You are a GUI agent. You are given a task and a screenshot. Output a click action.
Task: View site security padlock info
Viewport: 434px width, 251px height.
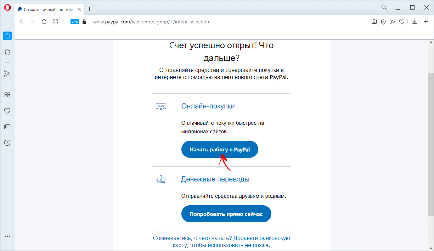[x=84, y=22]
